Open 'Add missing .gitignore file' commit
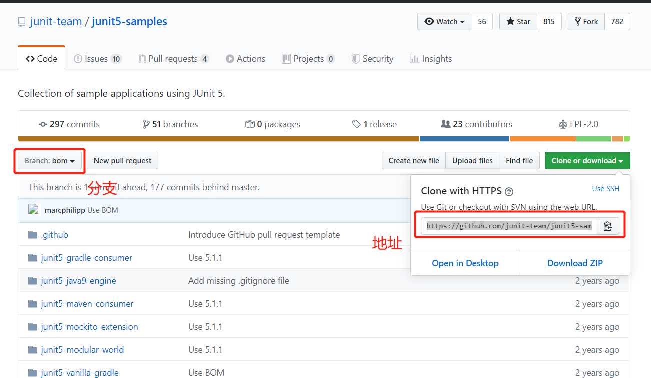 tap(239, 281)
